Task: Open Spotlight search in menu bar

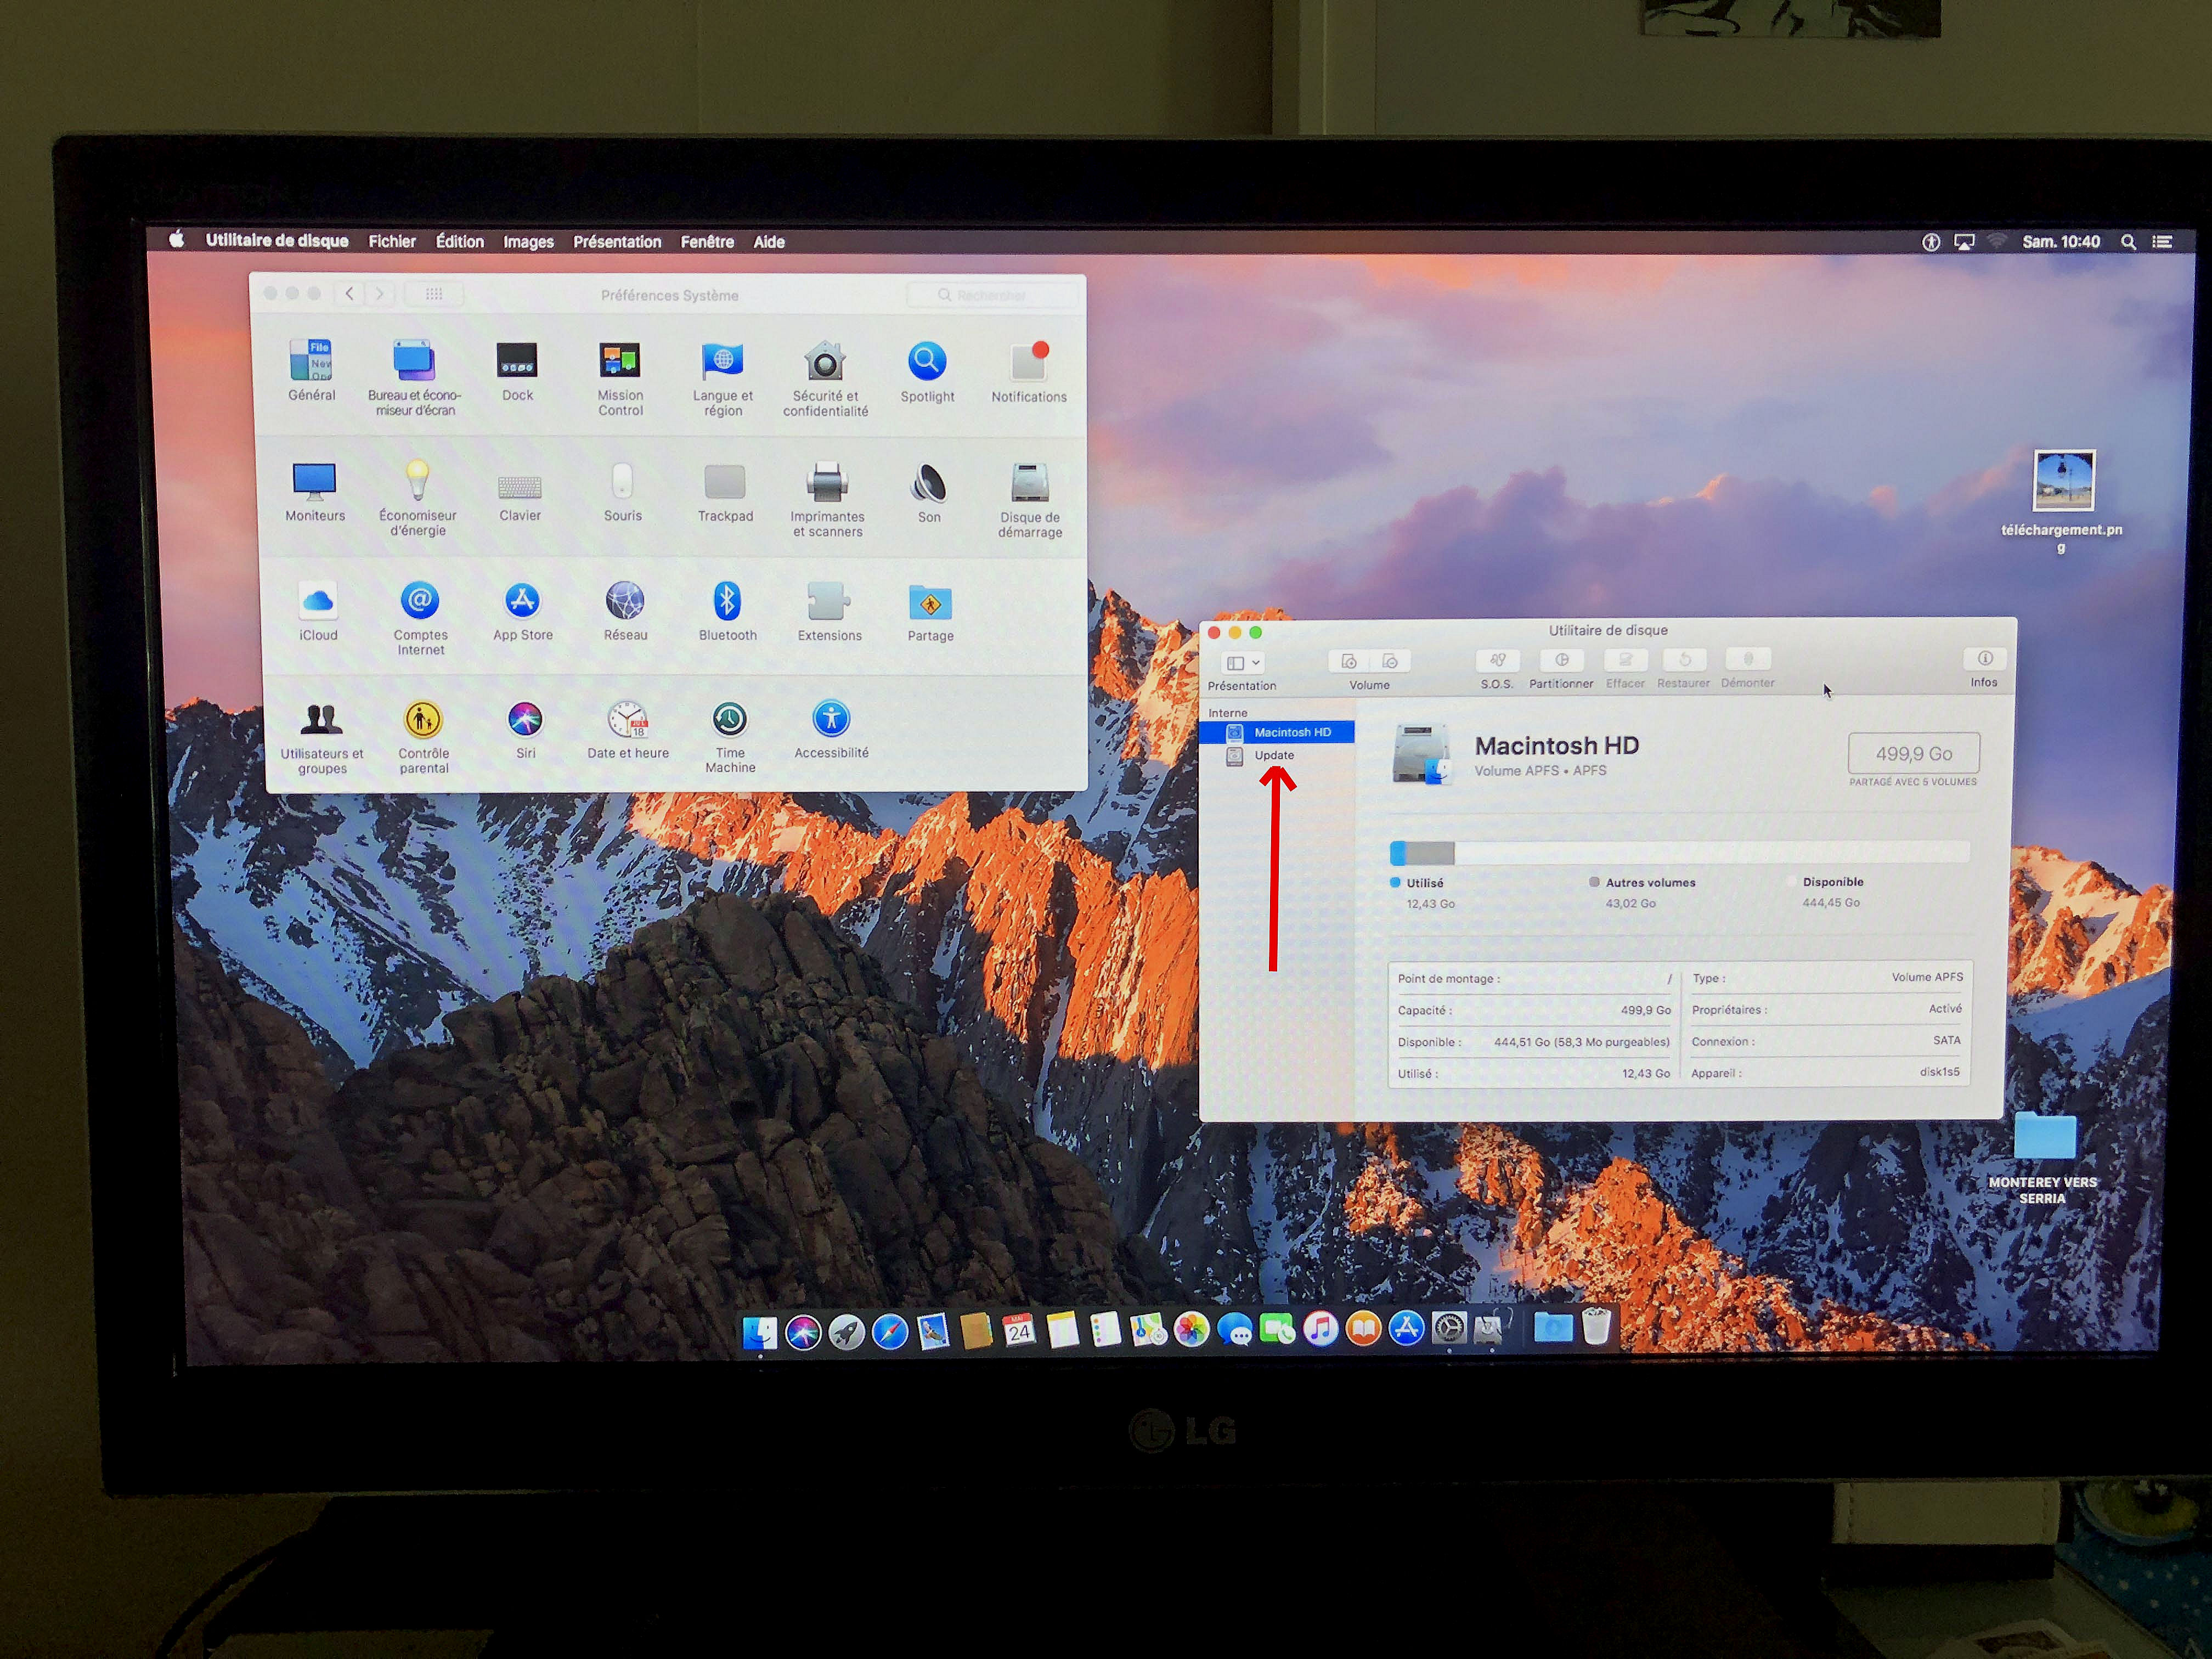Action: (x=2128, y=242)
